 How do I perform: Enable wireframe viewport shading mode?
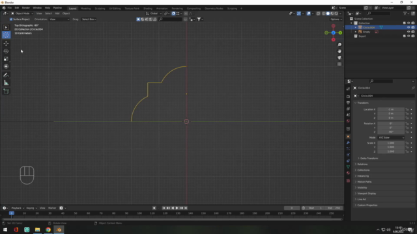pyautogui.click(x=324, y=14)
